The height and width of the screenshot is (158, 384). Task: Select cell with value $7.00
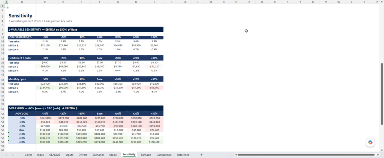pyautogui.click(x=100, y=63)
